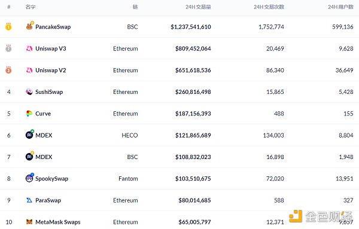The height and width of the screenshot is (229, 359).
Task: Click the gold first-place medal icon
Action: (8, 27)
